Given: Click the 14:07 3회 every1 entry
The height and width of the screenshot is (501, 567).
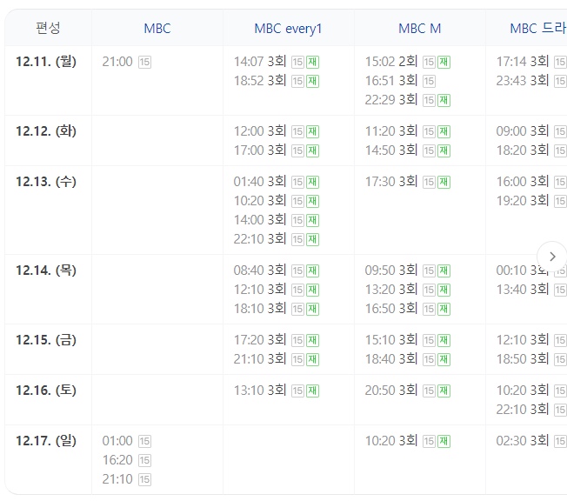Looking at the screenshot, I should [x=260, y=62].
